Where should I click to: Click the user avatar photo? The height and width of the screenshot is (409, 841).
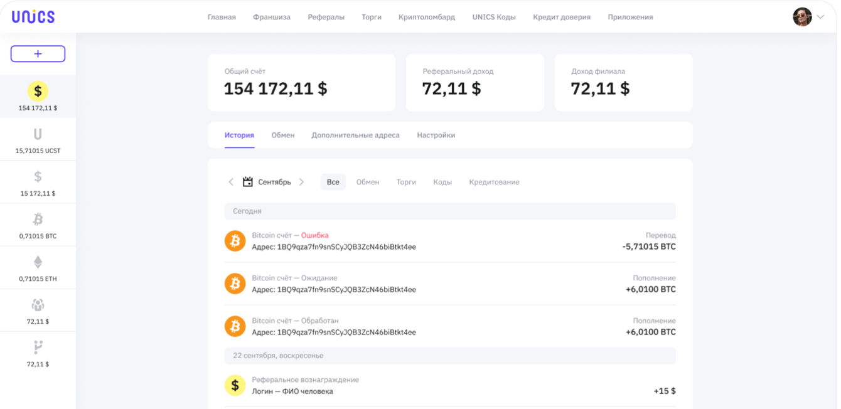pyautogui.click(x=802, y=17)
